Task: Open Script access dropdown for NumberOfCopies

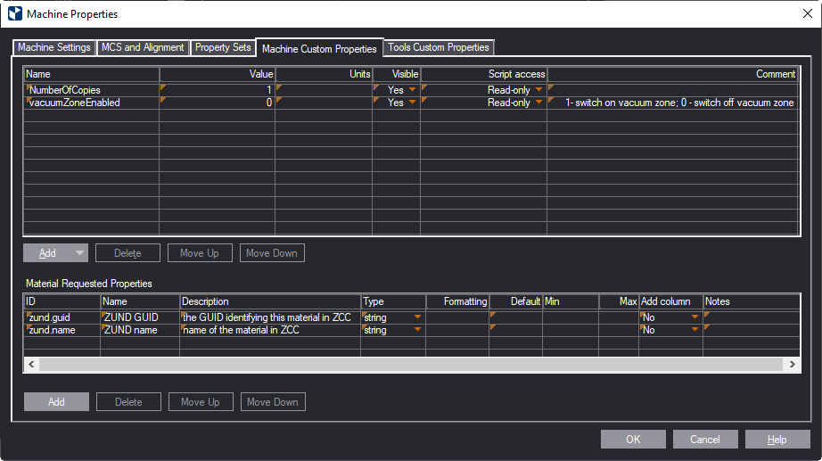Action: [538, 90]
